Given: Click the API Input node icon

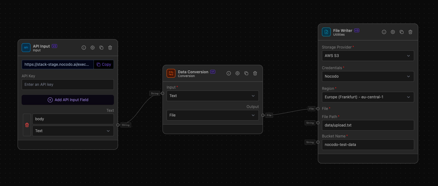Looking at the screenshot, I should [26, 48].
